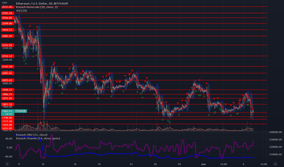Click the 2025.65 price level label
Screen dimensions: 284x167
click(x=7, y=80)
